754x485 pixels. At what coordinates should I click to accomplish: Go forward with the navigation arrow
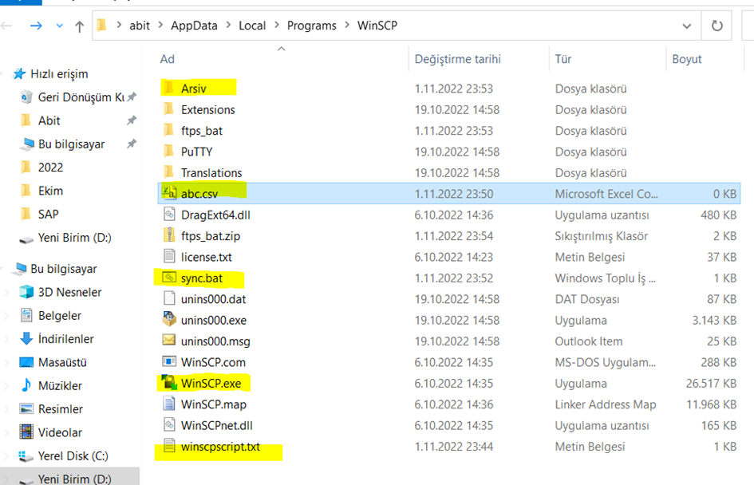[36, 26]
